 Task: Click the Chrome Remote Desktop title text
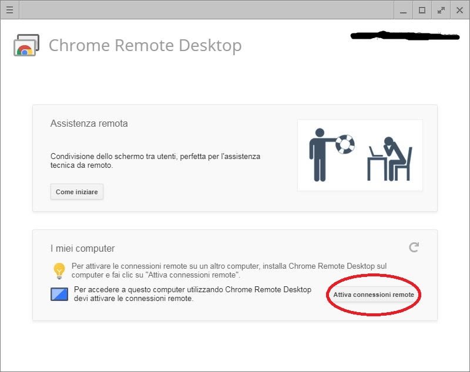[x=145, y=46]
